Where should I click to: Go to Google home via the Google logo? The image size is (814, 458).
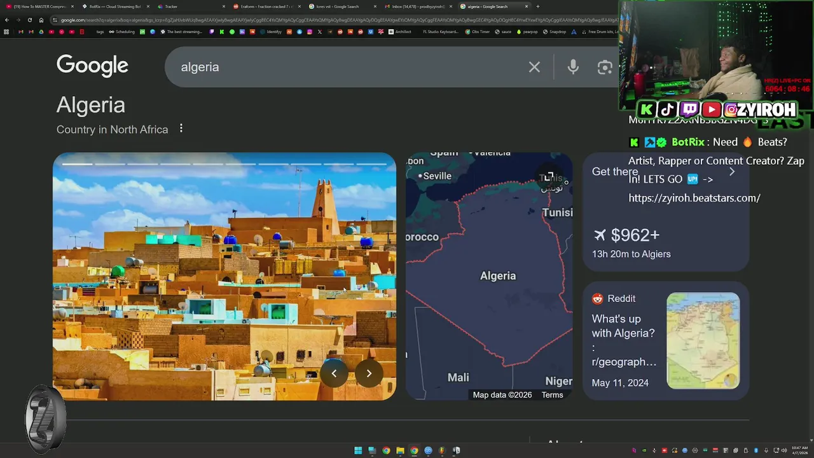tap(92, 66)
